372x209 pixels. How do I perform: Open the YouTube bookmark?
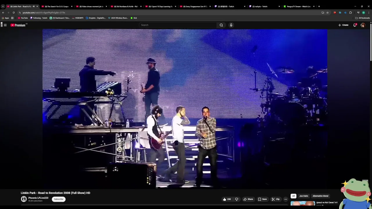(x=23, y=18)
